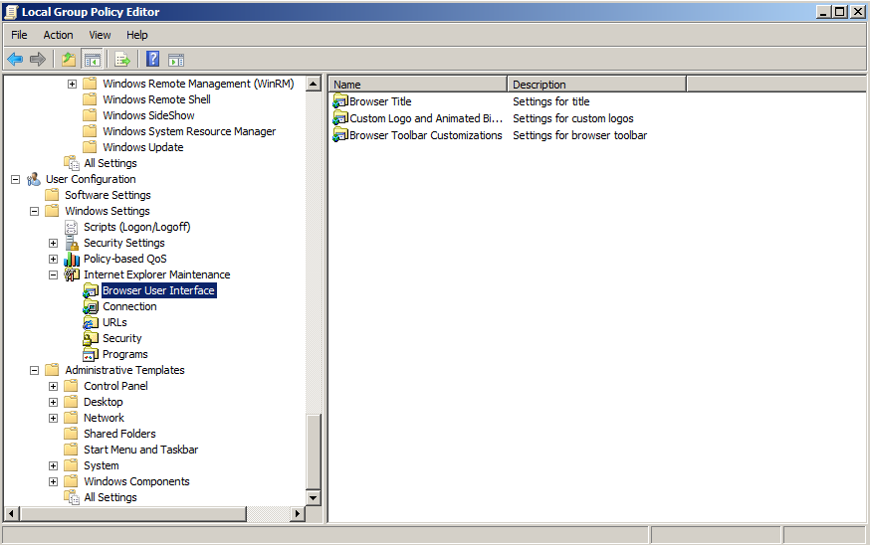Minimize the Local Group Policy Editor window
The image size is (870, 545).
pyautogui.click(x=824, y=12)
